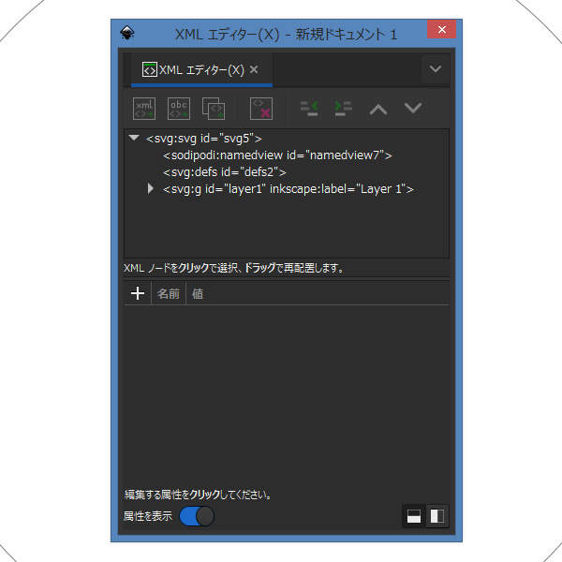Viewport: 562px width, 562px height.
Task: Click the 値 column header
Action: [197, 294]
